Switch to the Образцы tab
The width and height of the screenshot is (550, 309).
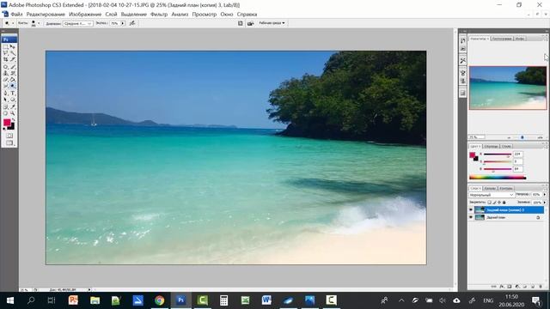491,146
